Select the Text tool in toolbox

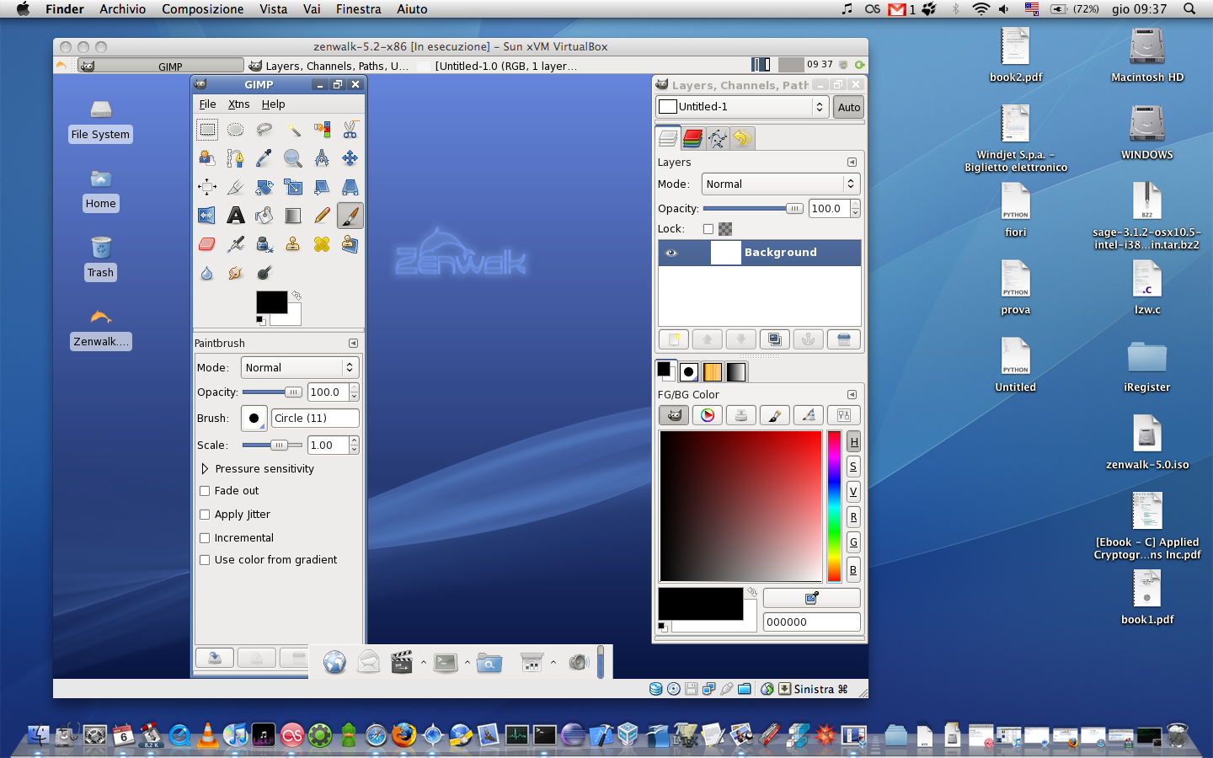tap(236, 216)
